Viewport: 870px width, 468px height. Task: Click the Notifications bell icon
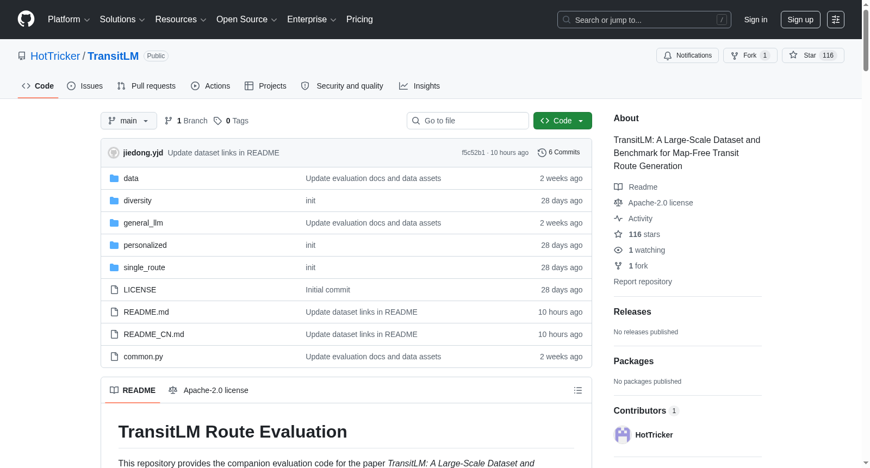tap(668, 55)
